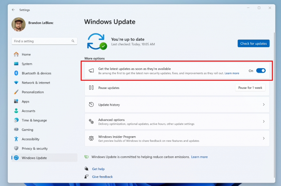The width and height of the screenshot is (281, 186).
Task: Click the Update history clock icon
Action: [91, 105]
